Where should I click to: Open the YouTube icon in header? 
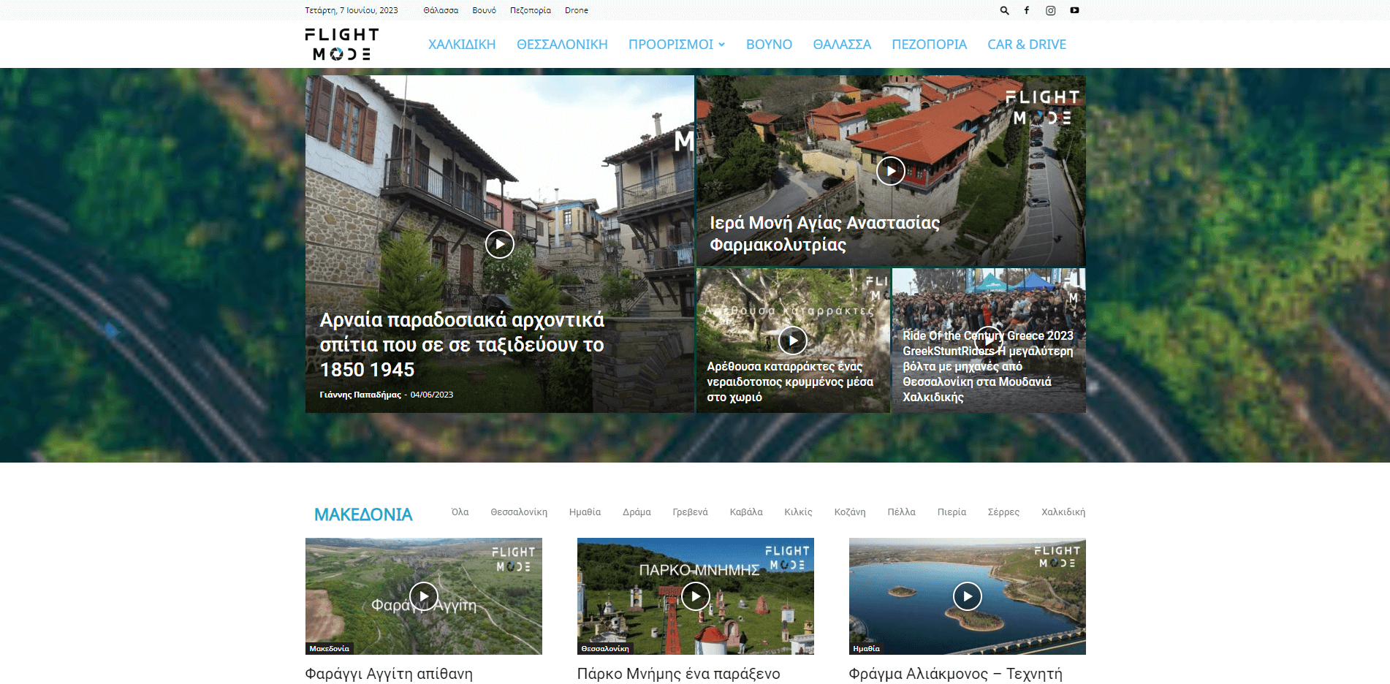coord(1074,10)
